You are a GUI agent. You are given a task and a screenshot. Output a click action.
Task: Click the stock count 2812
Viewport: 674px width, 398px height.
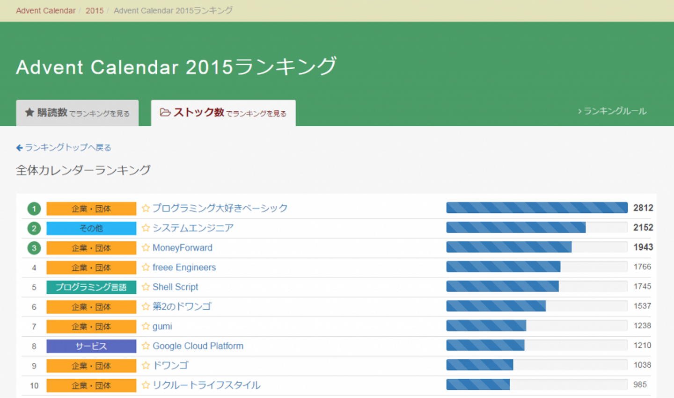pyautogui.click(x=643, y=208)
